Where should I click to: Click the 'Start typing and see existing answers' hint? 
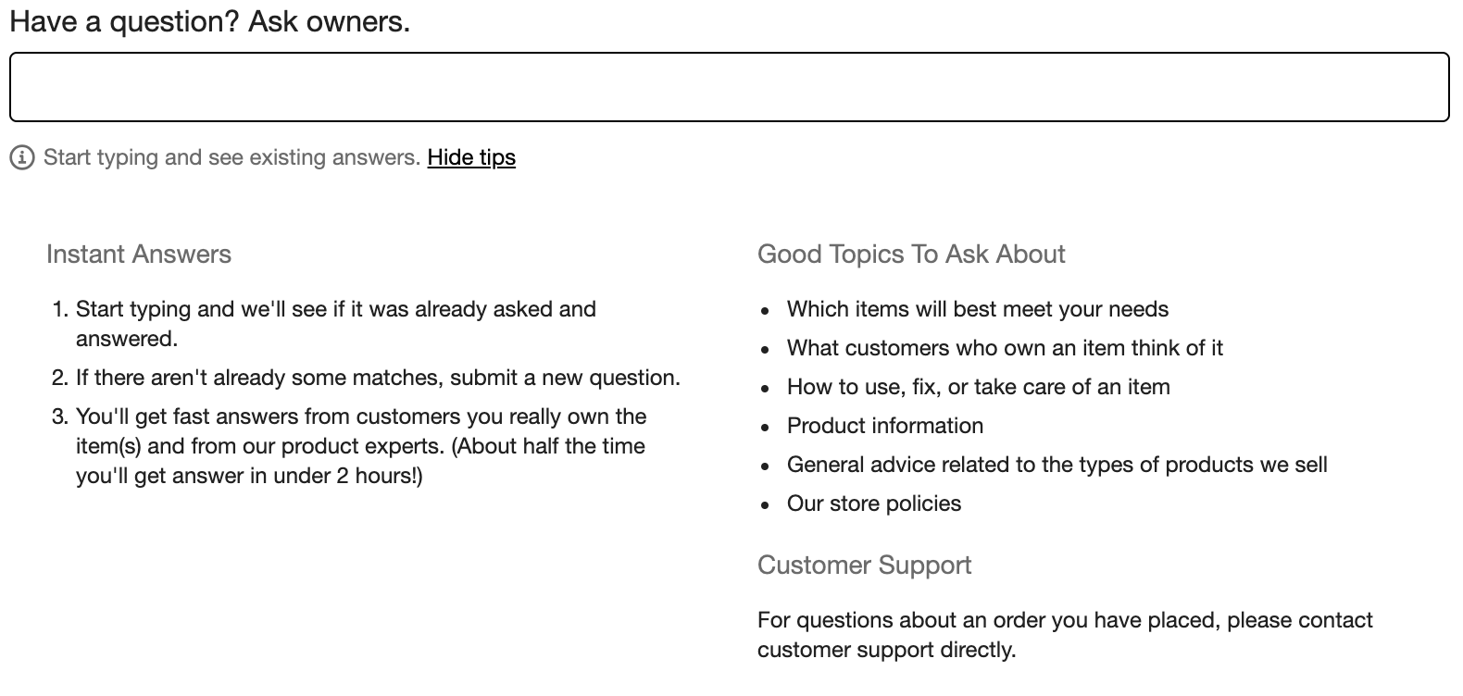coord(231,157)
